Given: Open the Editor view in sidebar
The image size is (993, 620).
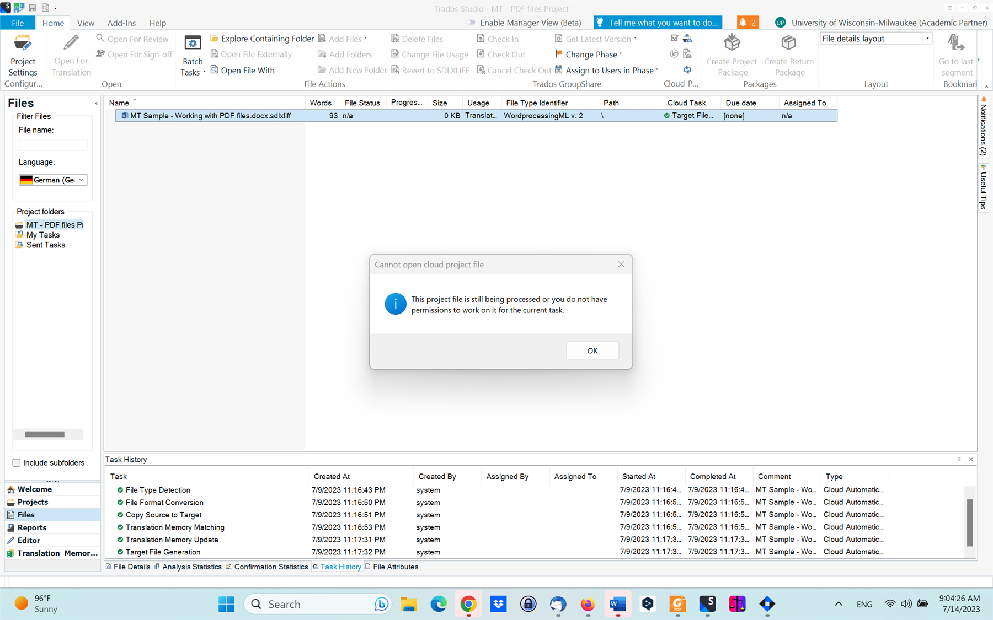Looking at the screenshot, I should pos(29,540).
